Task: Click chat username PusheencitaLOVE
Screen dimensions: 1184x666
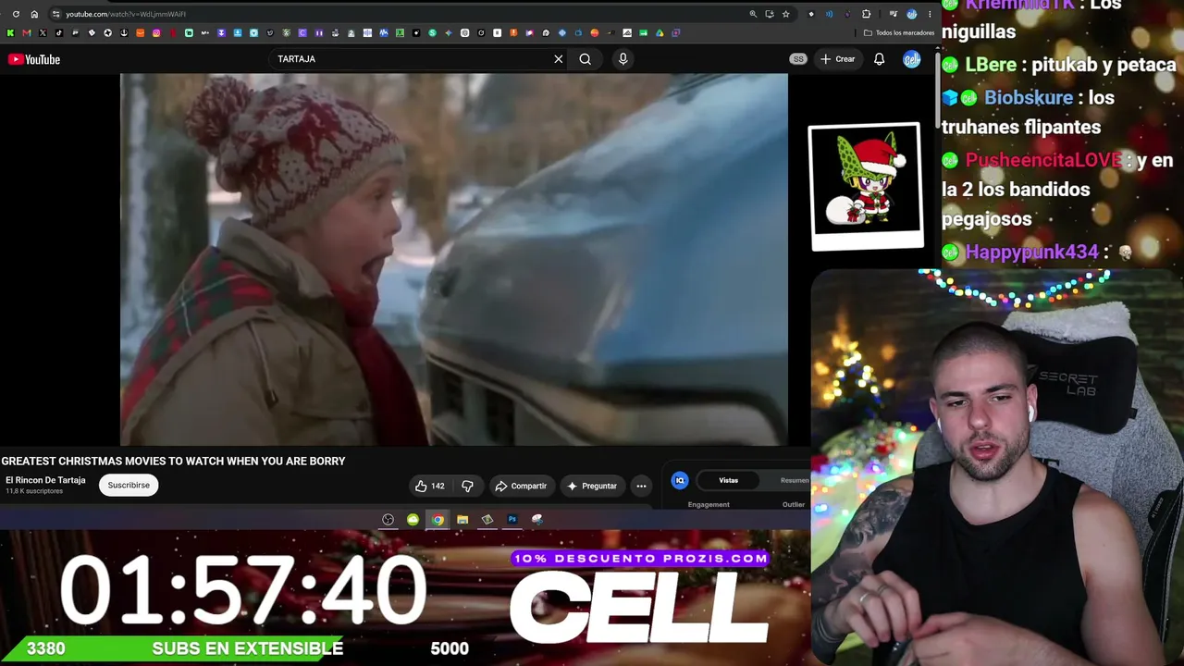Action: pos(1043,160)
